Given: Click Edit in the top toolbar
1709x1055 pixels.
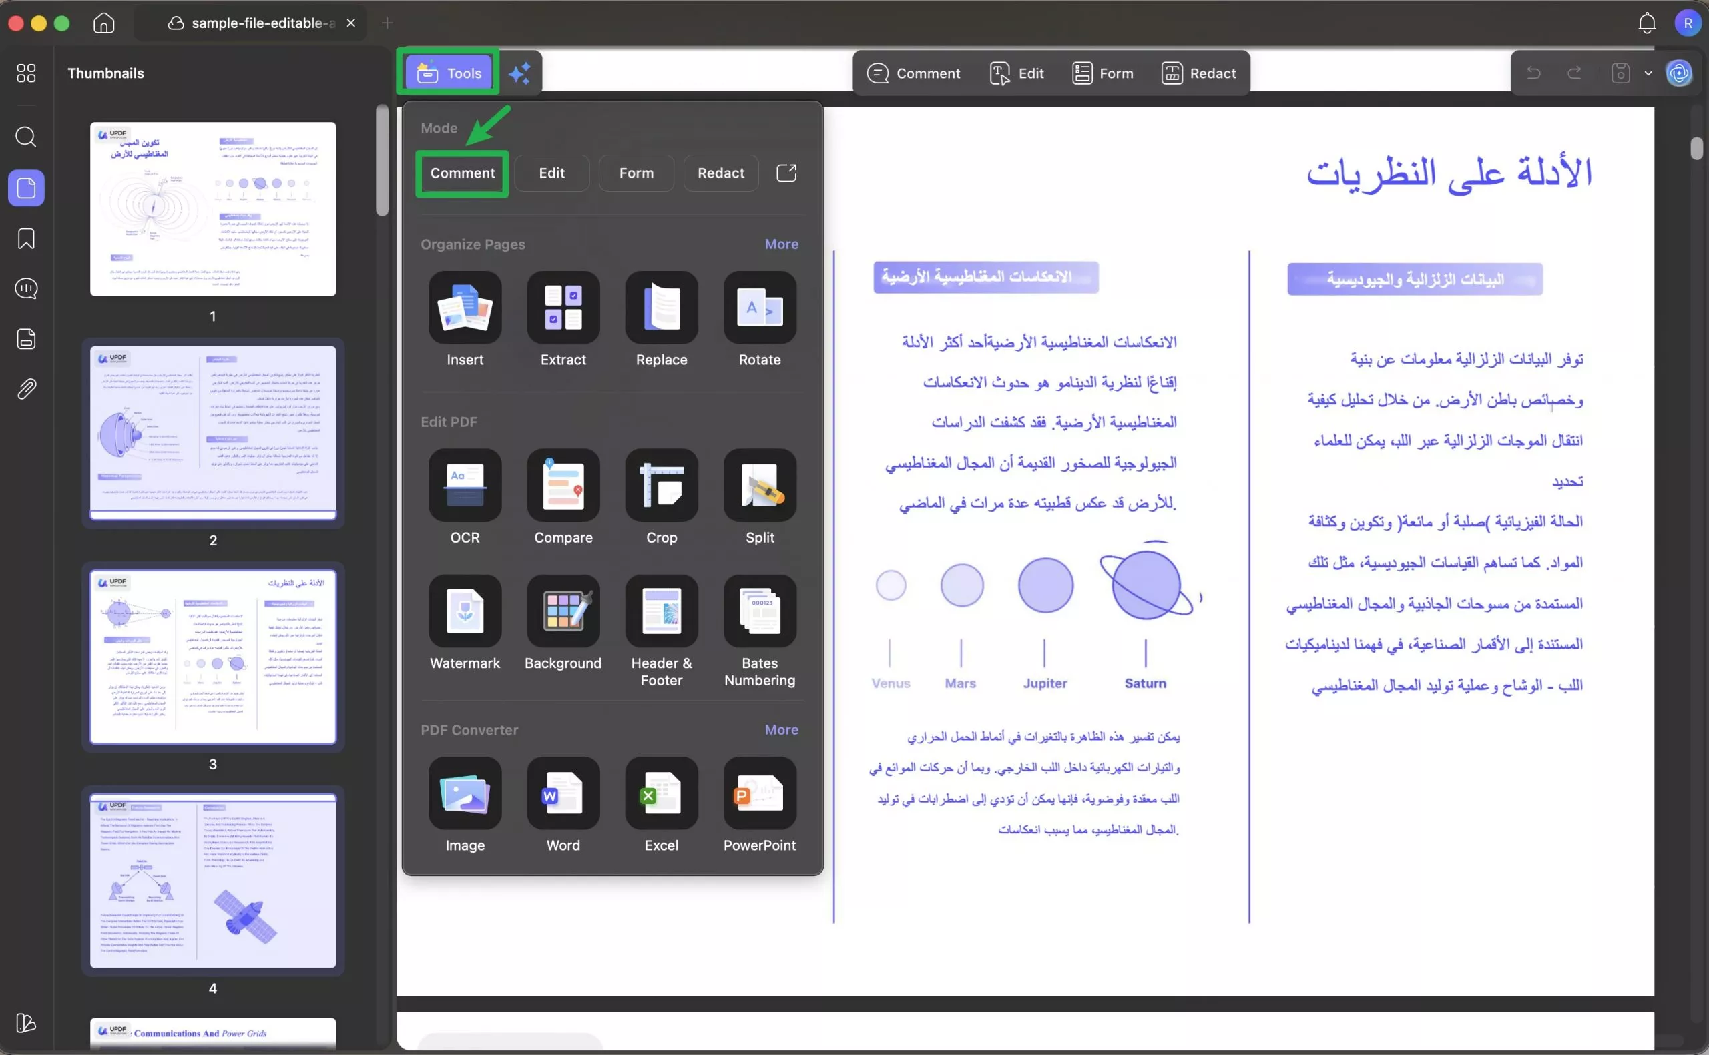Looking at the screenshot, I should 1017,73.
